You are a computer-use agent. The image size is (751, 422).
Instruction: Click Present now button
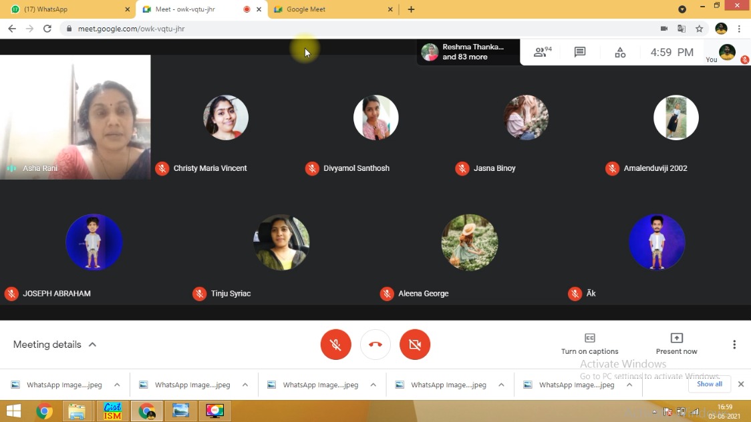pos(676,343)
